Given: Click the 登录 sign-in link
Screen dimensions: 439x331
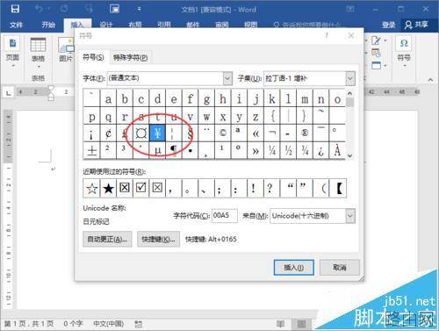Looking at the screenshot, I should click(x=388, y=25).
